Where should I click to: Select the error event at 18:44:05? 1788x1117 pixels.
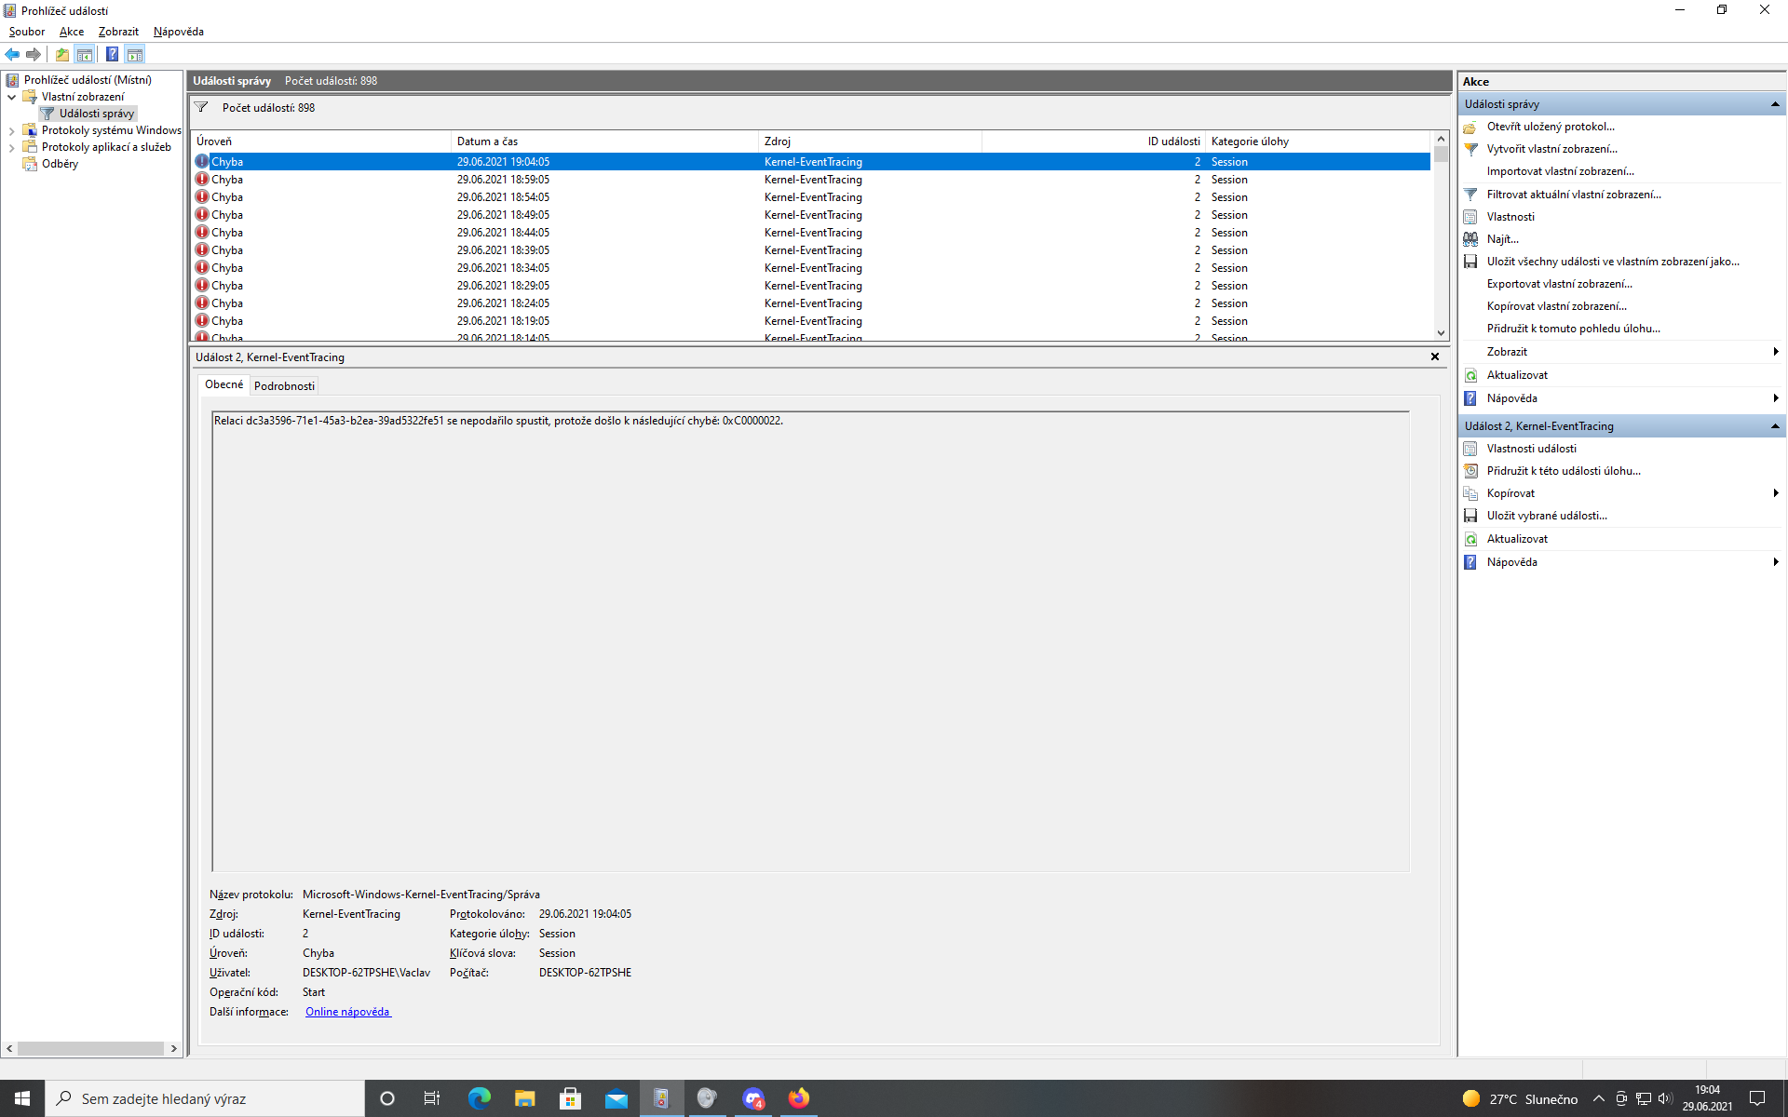(503, 233)
